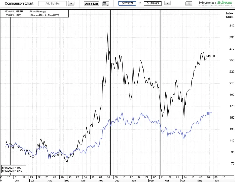The height and width of the screenshot is (182, 235).
Task: Click the IBIT line label on chart
Action: click(x=209, y=113)
